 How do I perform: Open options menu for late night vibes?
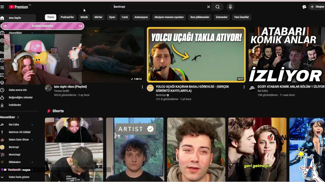coord(142,87)
